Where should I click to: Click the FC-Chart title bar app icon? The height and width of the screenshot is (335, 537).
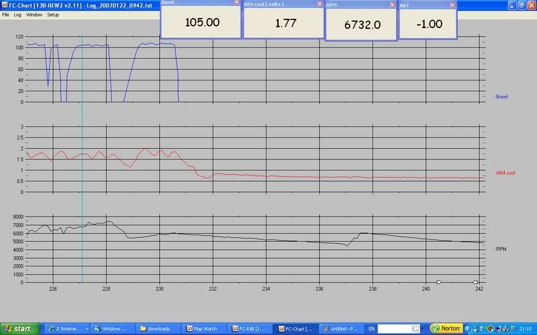tap(4, 5)
